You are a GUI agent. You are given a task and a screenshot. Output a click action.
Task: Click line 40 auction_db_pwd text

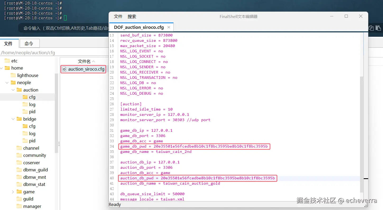coord(197,178)
